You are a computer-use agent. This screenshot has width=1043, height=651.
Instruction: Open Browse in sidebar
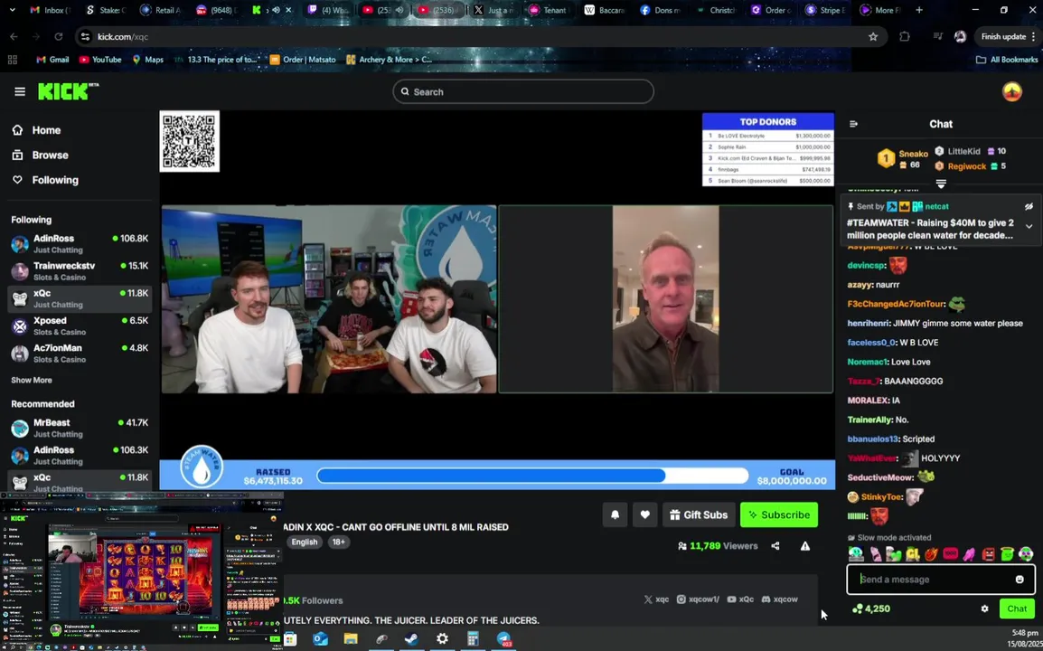pos(41,156)
